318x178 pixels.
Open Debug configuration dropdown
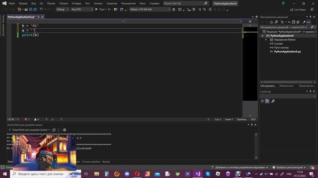click(x=62, y=9)
